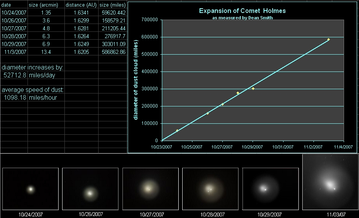This screenshot has width=359, height=218.
Task: Click the date cell 10/27/2007 in table
Action: click(x=14, y=28)
